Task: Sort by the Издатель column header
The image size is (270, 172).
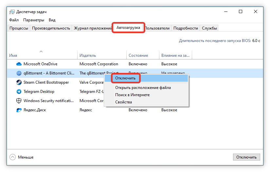Action: pos(102,54)
